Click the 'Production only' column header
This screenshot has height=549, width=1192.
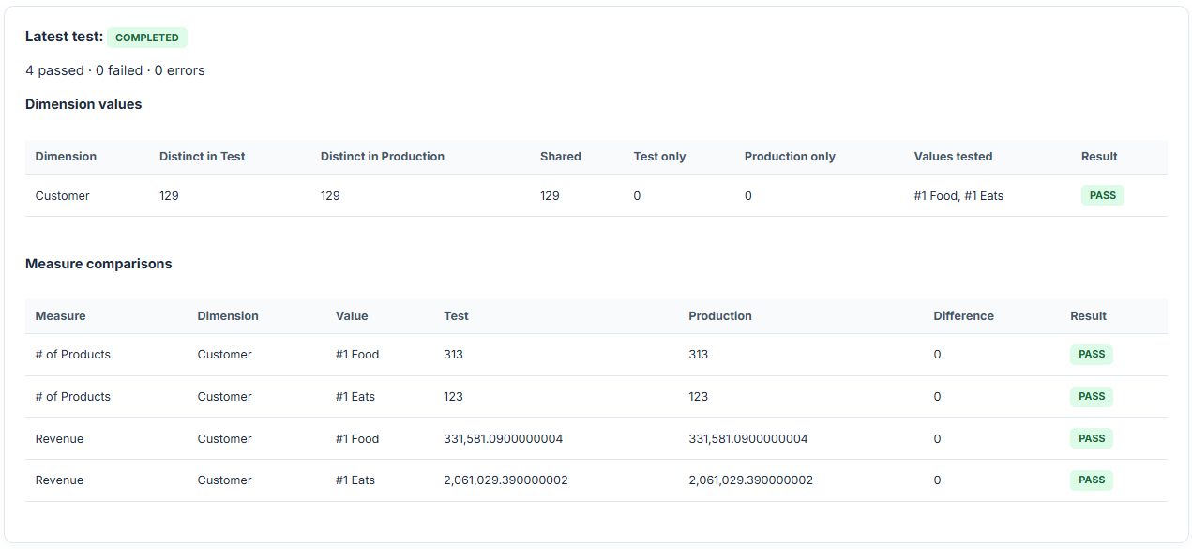(790, 157)
